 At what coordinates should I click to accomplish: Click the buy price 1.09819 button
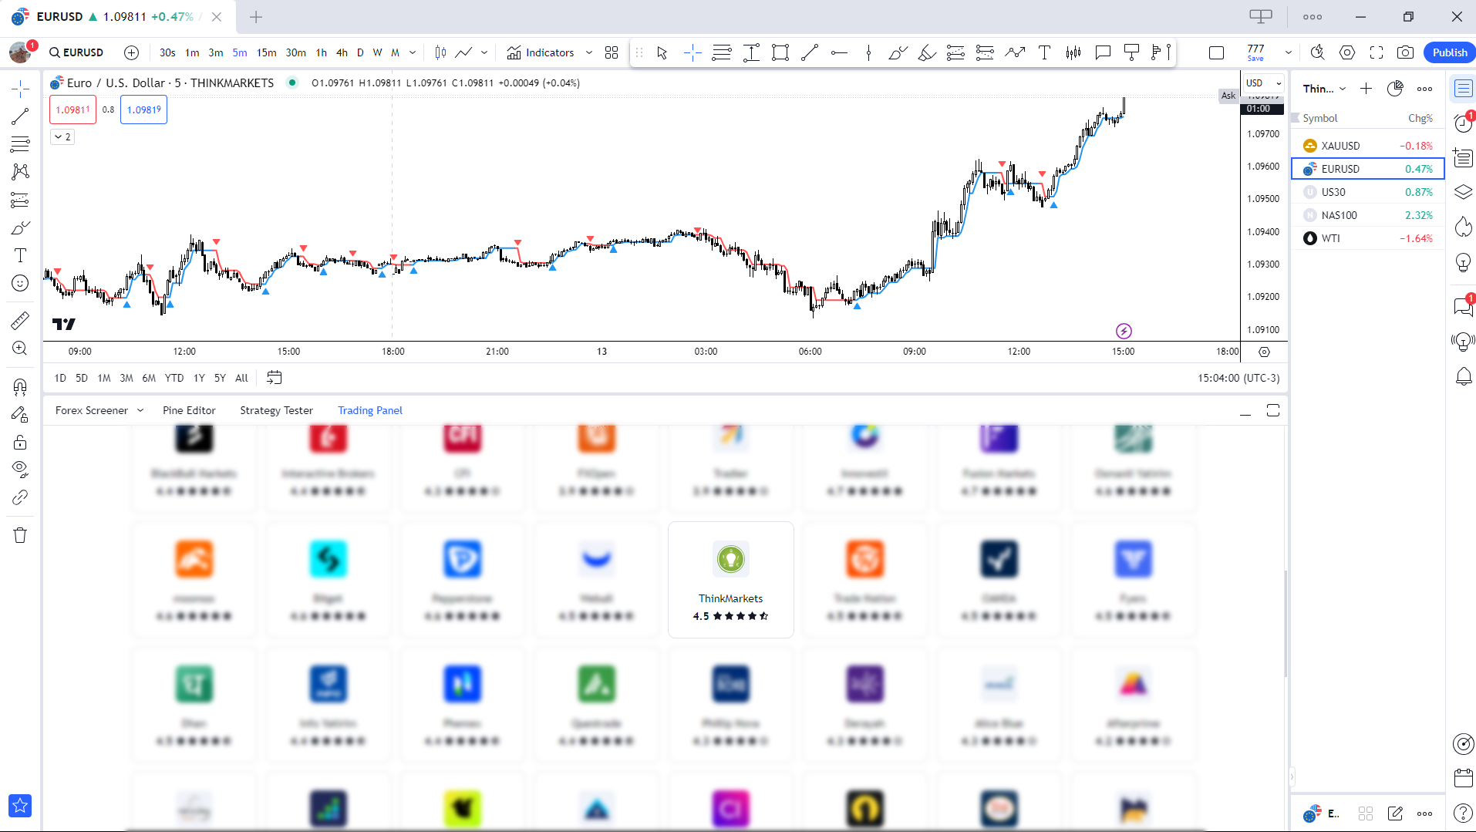click(143, 109)
